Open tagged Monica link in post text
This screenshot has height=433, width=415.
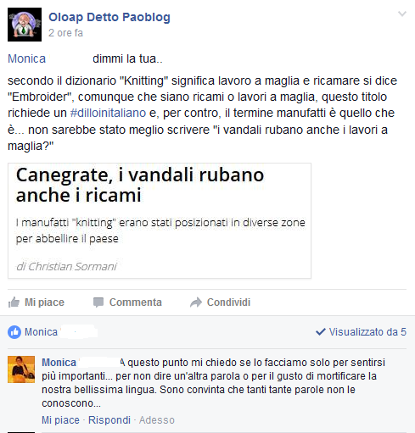(26, 58)
